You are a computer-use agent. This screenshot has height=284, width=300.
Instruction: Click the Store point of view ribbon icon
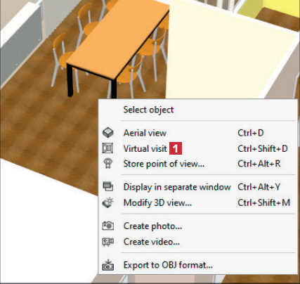(x=108, y=164)
